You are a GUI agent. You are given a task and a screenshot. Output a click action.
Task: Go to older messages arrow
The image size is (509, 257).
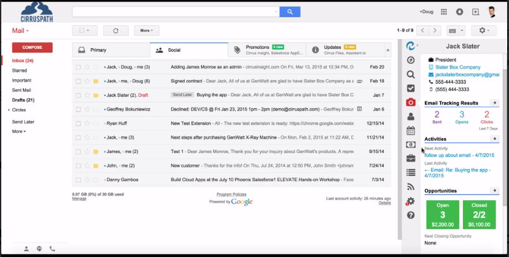tap(434, 30)
